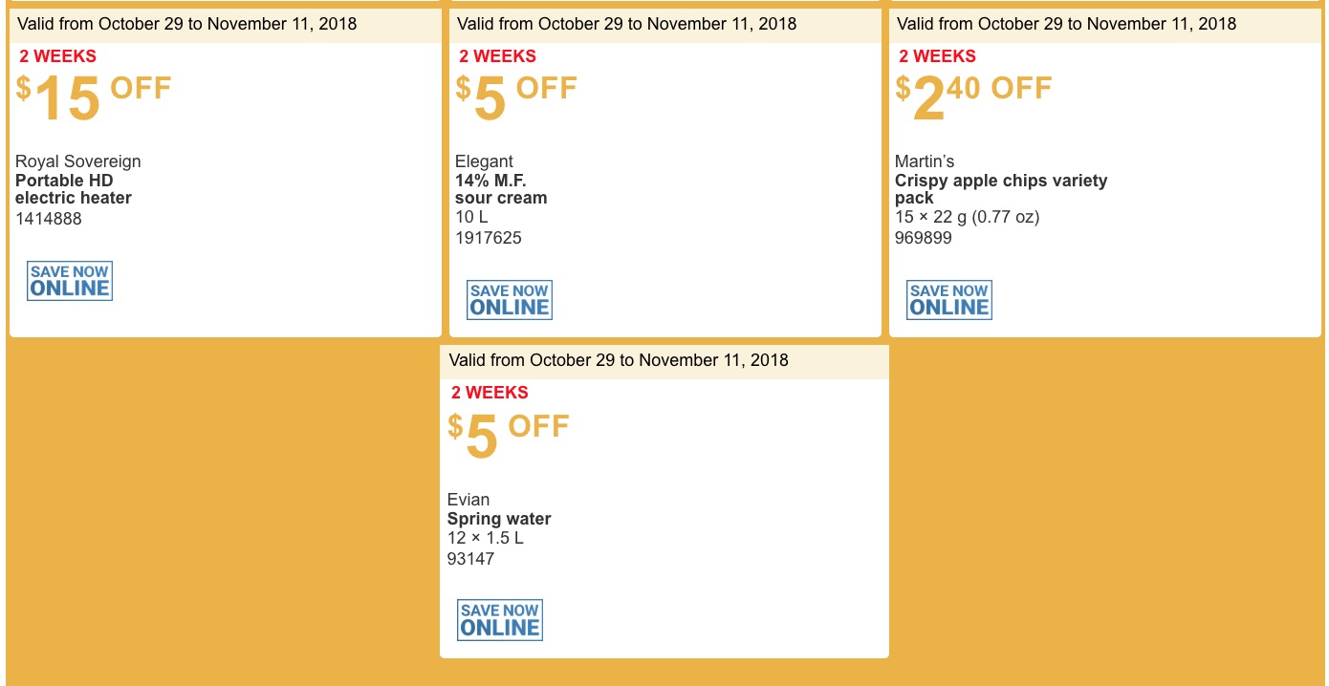Select item number 969899
This screenshot has width=1329, height=686.
tap(924, 238)
